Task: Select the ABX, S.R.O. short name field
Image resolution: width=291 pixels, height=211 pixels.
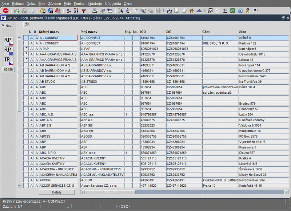Action: click(58, 153)
